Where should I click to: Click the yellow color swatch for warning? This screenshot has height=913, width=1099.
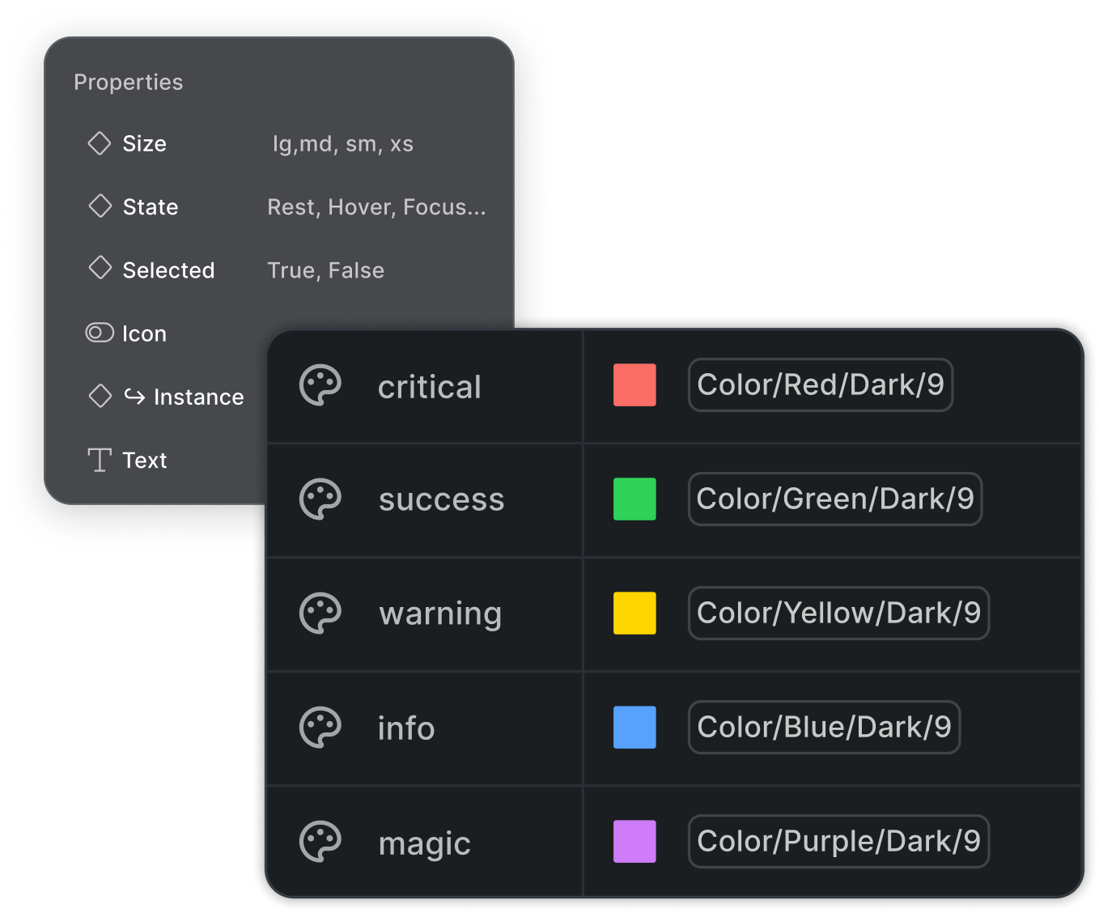[x=634, y=614]
